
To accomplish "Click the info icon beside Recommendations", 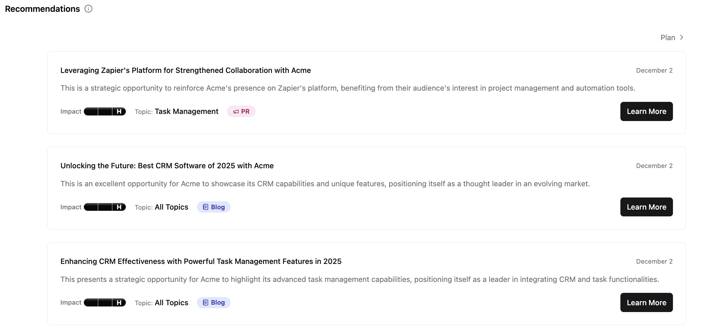I will coord(88,9).
